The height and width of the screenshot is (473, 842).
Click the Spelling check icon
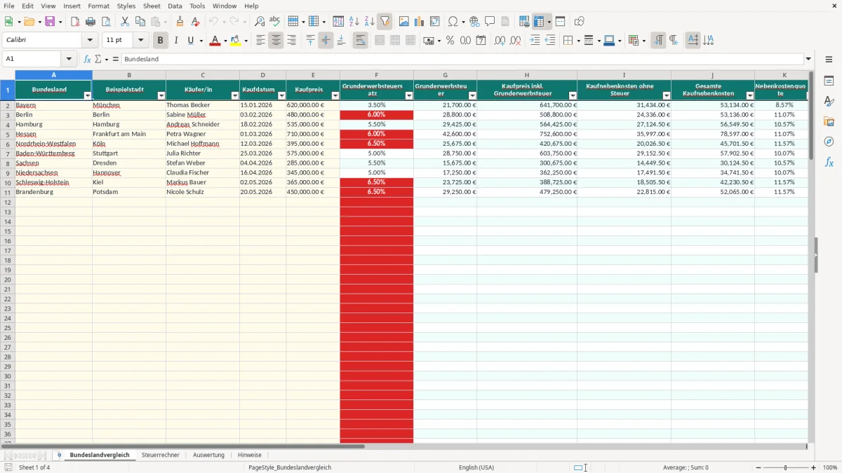click(x=274, y=22)
